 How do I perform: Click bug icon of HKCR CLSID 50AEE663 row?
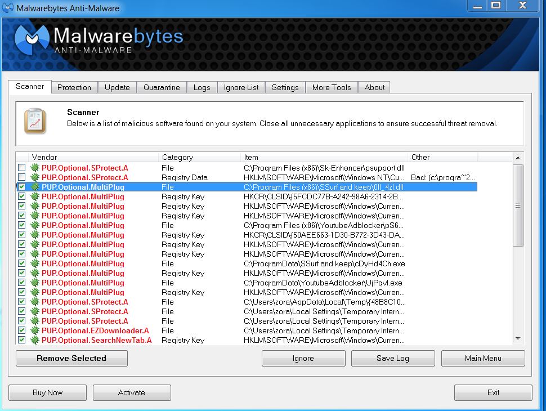[35, 235]
